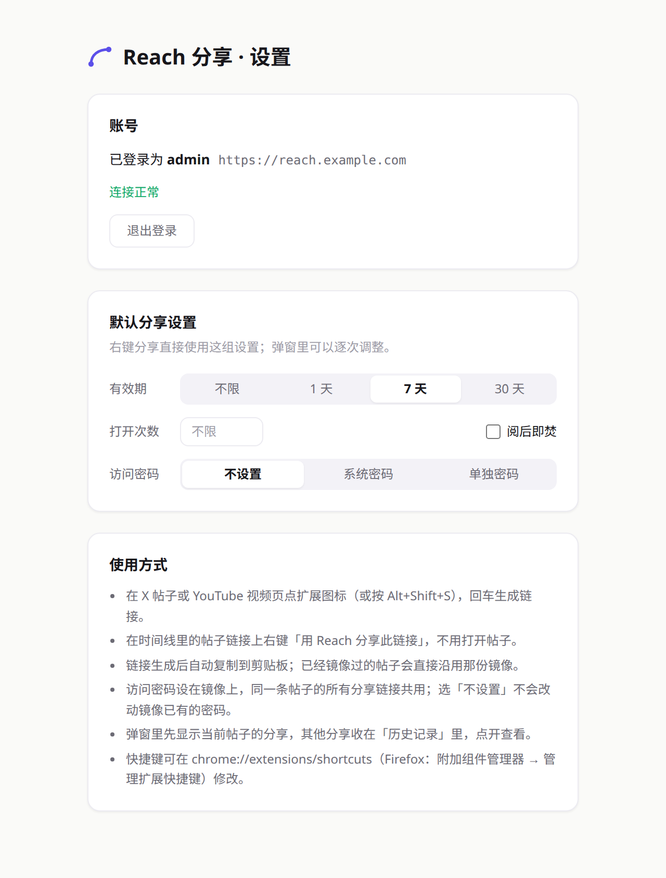Click the 有效期 label
This screenshot has height=878, width=666.
[128, 389]
